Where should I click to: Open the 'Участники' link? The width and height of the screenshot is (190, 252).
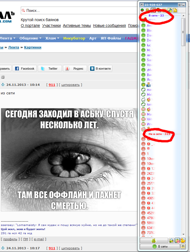click(x=51, y=26)
